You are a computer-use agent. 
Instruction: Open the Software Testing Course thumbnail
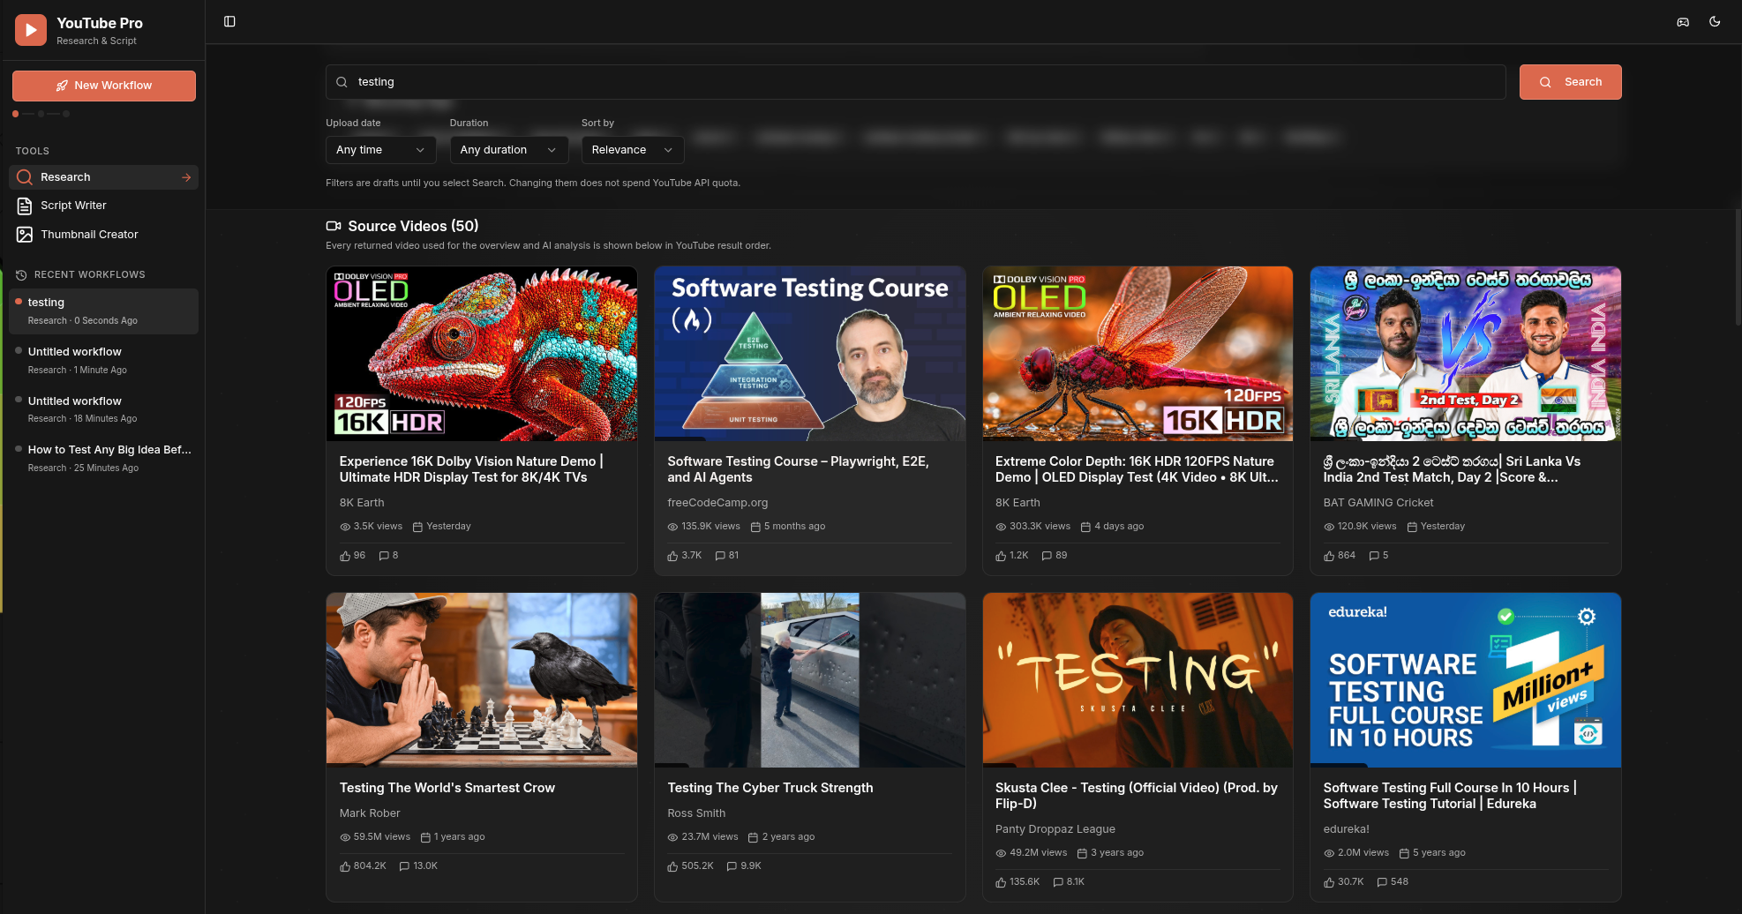(x=810, y=354)
